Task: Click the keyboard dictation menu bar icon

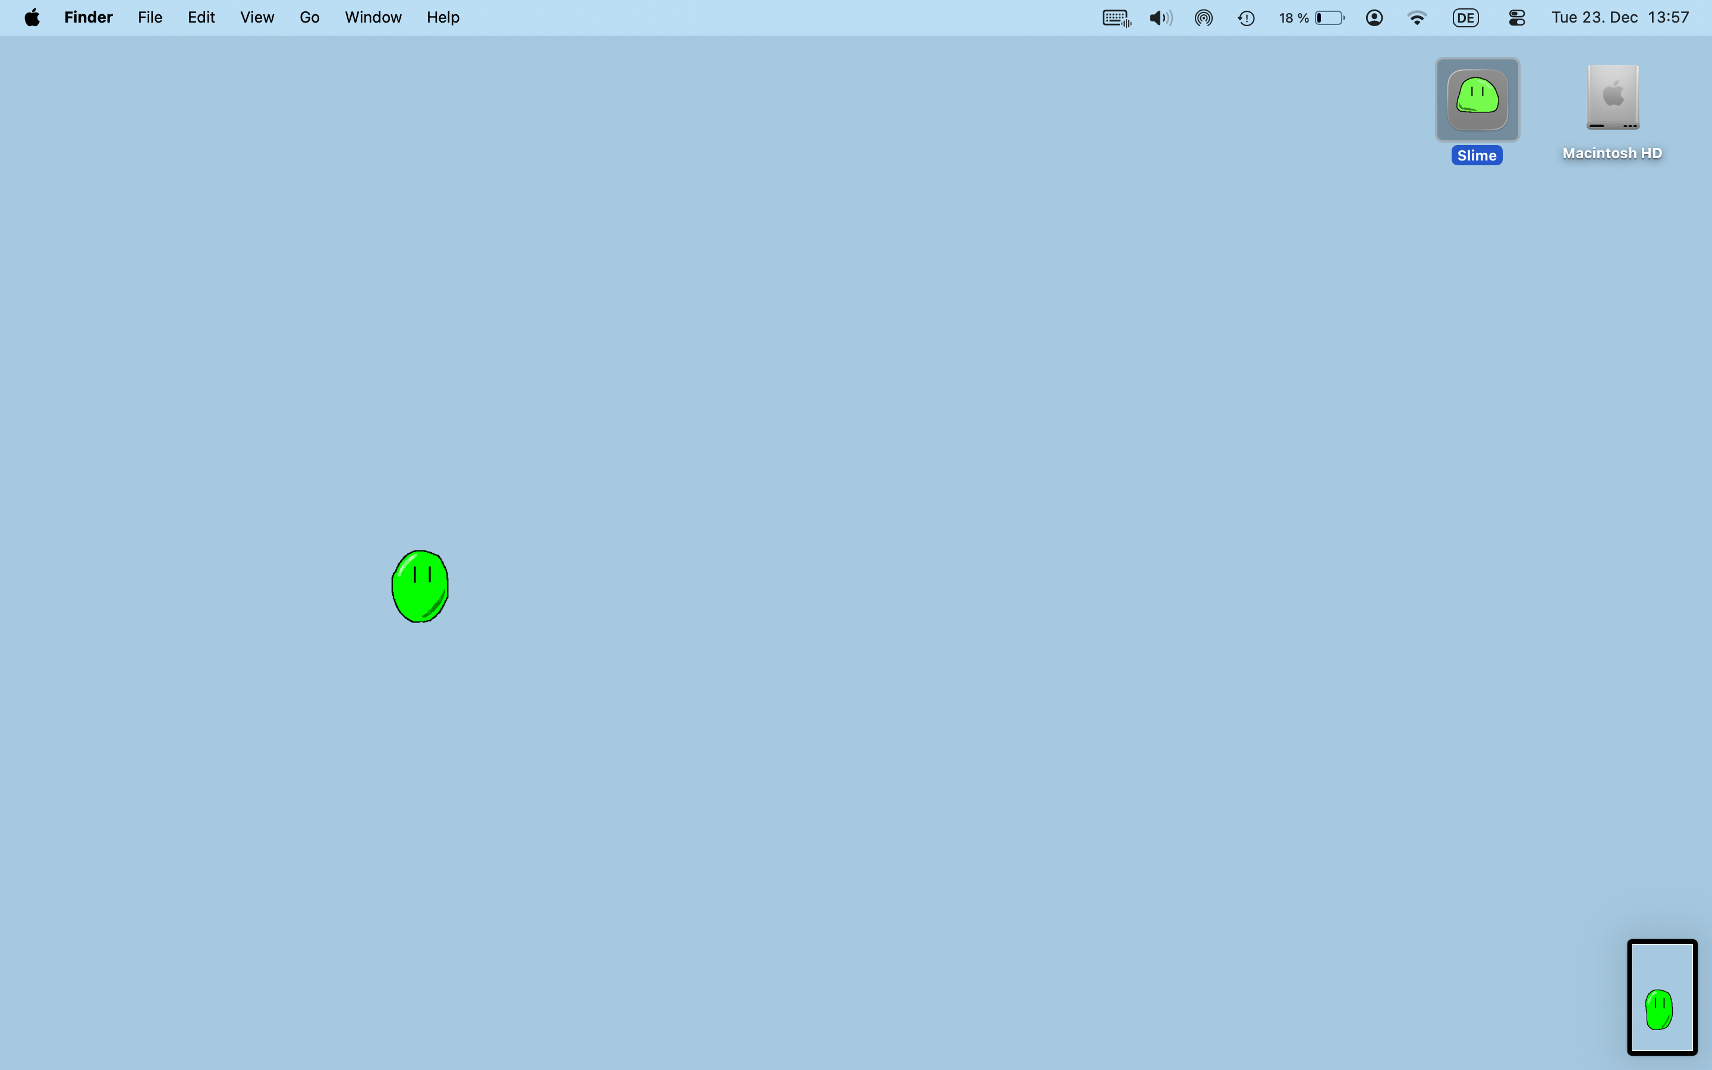Action: coord(1116,18)
